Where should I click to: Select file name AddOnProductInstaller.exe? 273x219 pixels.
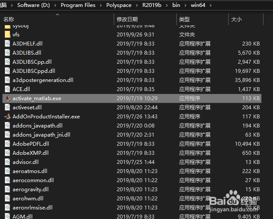click(x=46, y=116)
